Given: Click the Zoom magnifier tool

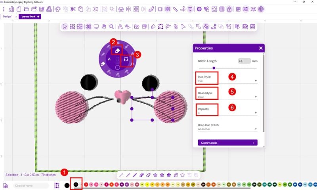Looking at the screenshot, I should 112,27.
